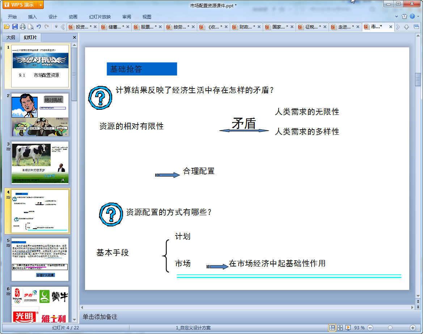The height and width of the screenshot is (334, 423).
Task: Expand the quick access toolbar customize dropdown
Action: tap(56, 27)
